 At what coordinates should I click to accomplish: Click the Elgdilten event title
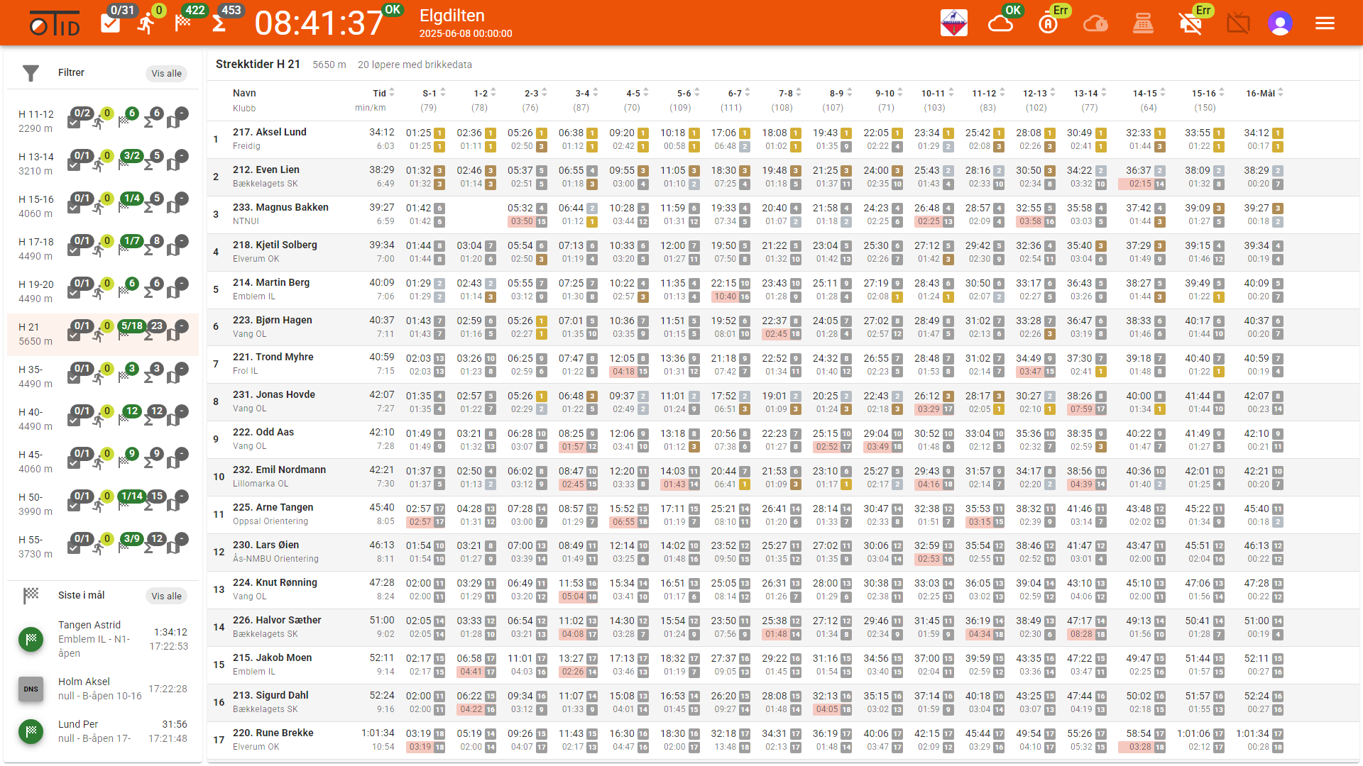point(452,16)
